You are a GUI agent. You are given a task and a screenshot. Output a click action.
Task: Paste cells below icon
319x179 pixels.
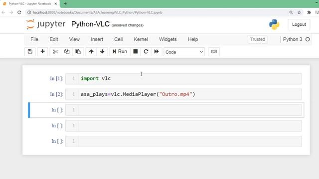pos(78,52)
